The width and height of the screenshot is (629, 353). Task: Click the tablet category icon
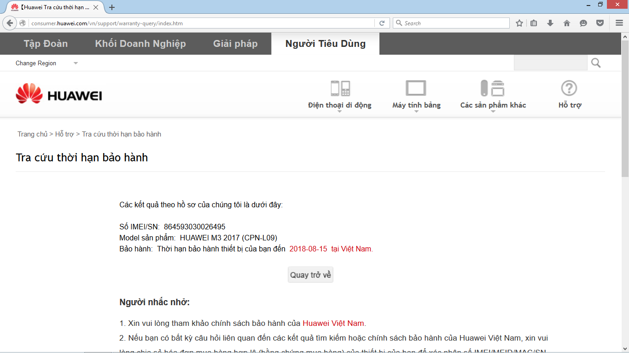click(x=416, y=88)
